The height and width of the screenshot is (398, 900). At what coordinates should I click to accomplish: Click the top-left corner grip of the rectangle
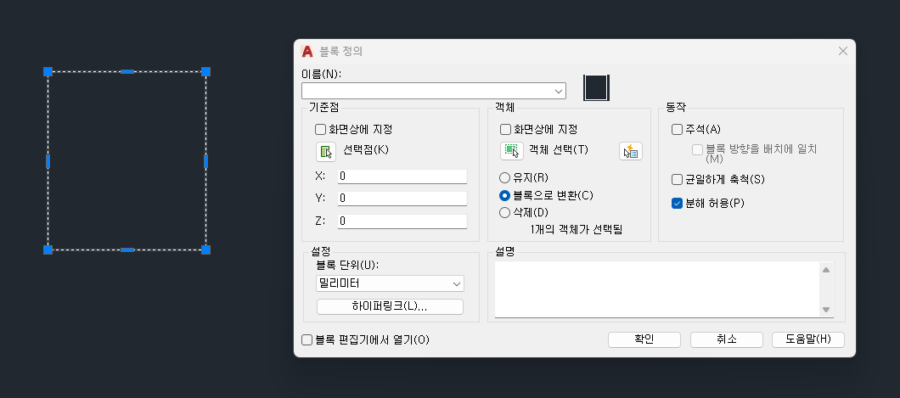point(48,71)
